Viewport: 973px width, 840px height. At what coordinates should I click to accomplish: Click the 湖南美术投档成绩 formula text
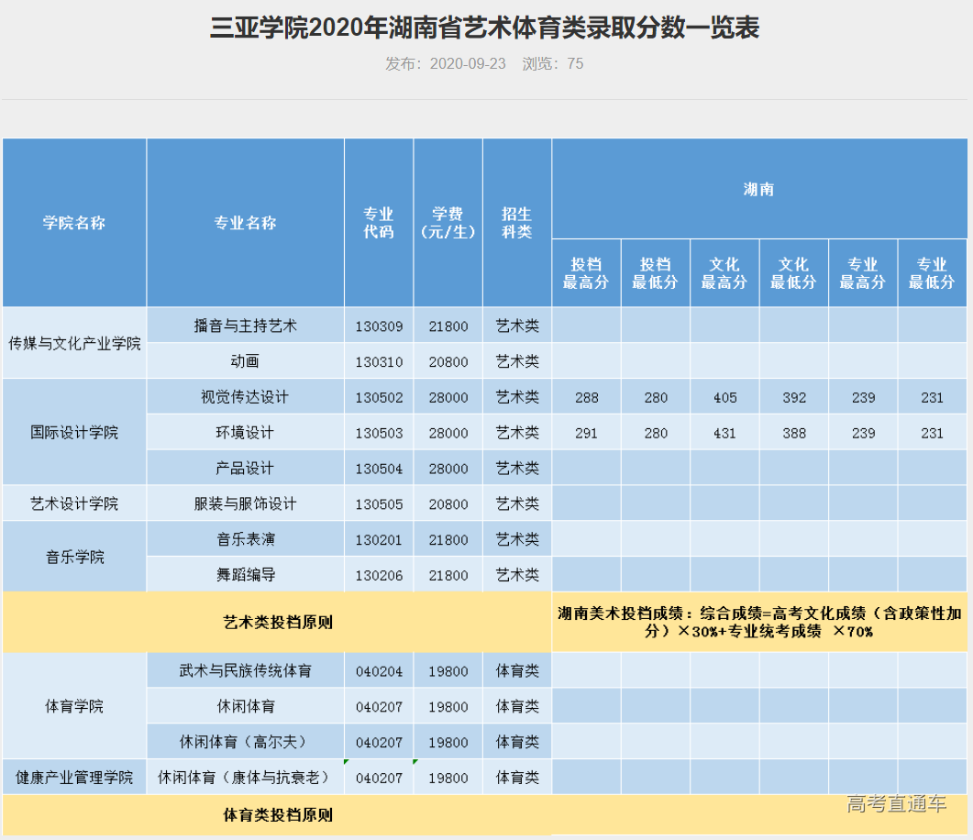pyautogui.click(x=759, y=622)
